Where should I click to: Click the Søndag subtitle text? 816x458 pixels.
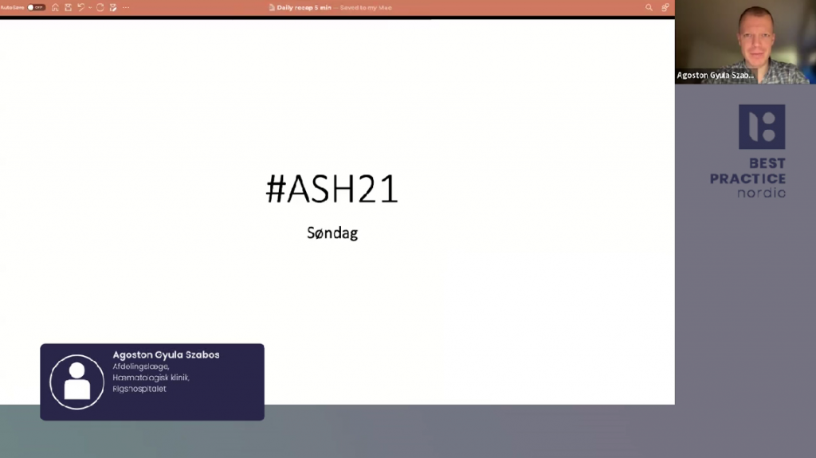[332, 233]
